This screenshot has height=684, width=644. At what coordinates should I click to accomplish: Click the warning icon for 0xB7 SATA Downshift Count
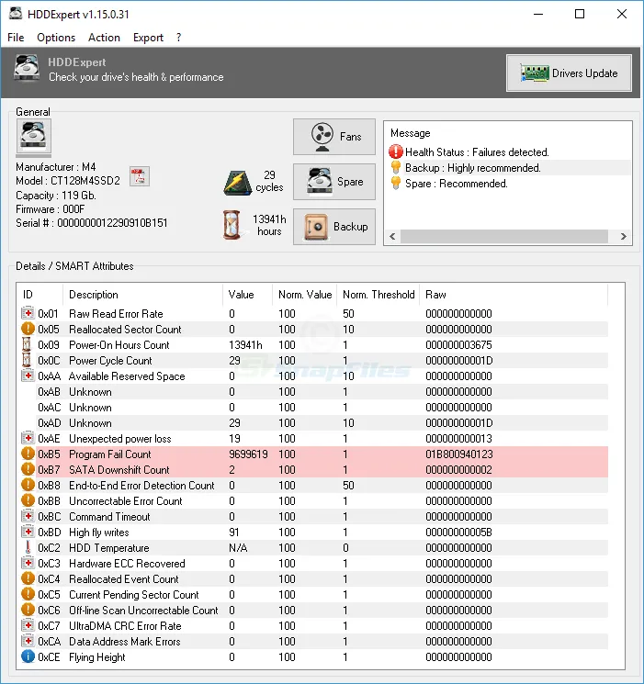click(x=28, y=469)
